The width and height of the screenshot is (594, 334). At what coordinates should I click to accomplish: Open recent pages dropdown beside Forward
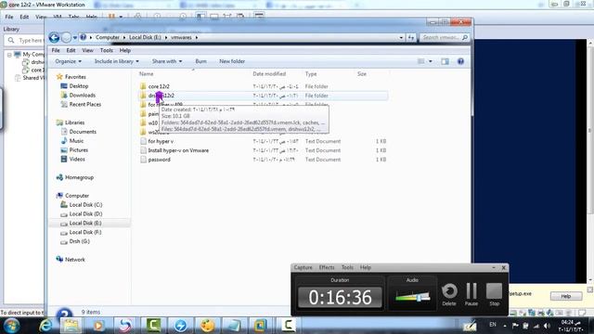(x=75, y=37)
